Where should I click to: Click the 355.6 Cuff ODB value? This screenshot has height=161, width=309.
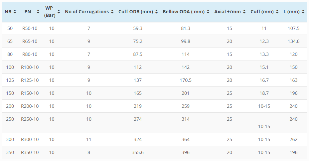tap(138, 152)
